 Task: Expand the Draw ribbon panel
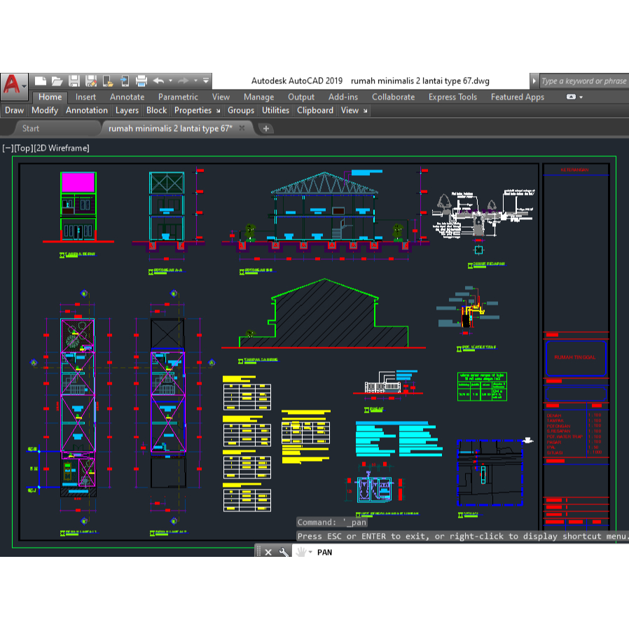tap(15, 110)
